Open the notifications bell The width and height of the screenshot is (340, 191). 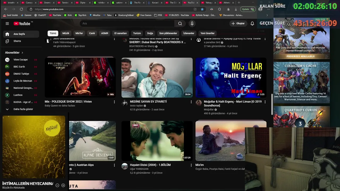click(252, 23)
